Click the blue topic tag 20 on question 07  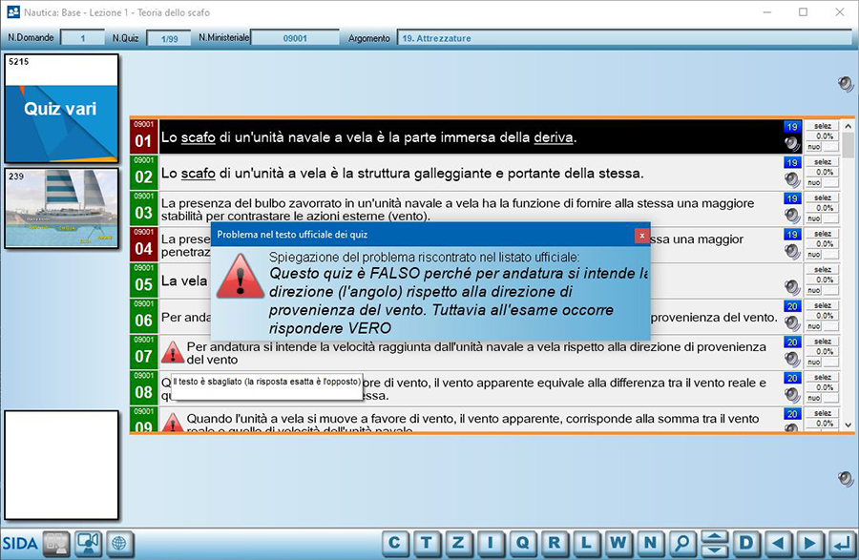792,342
